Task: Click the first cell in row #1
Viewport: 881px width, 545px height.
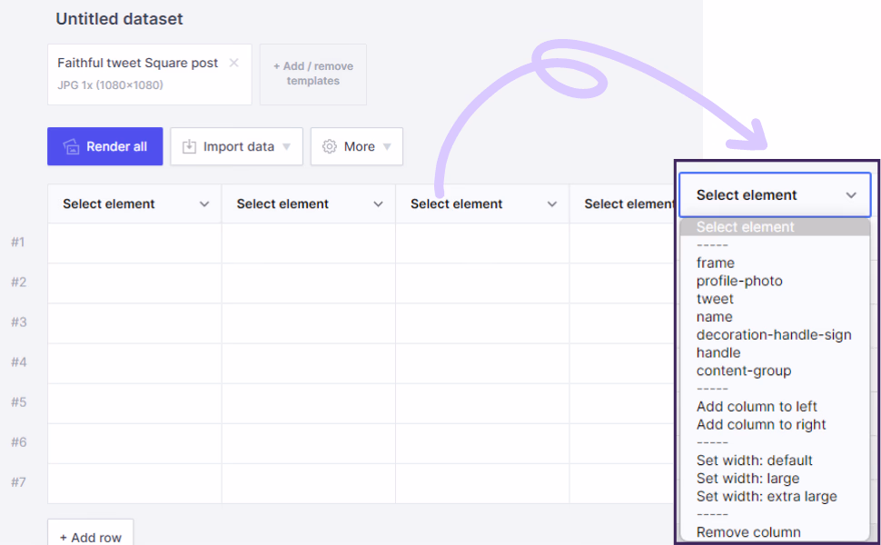Action: pyautogui.click(x=134, y=243)
